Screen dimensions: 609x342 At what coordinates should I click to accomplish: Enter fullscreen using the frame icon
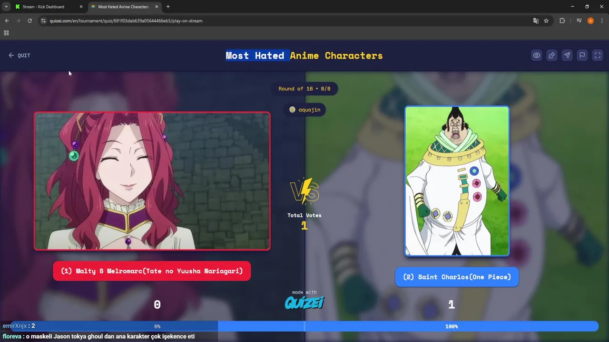pyautogui.click(x=598, y=55)
